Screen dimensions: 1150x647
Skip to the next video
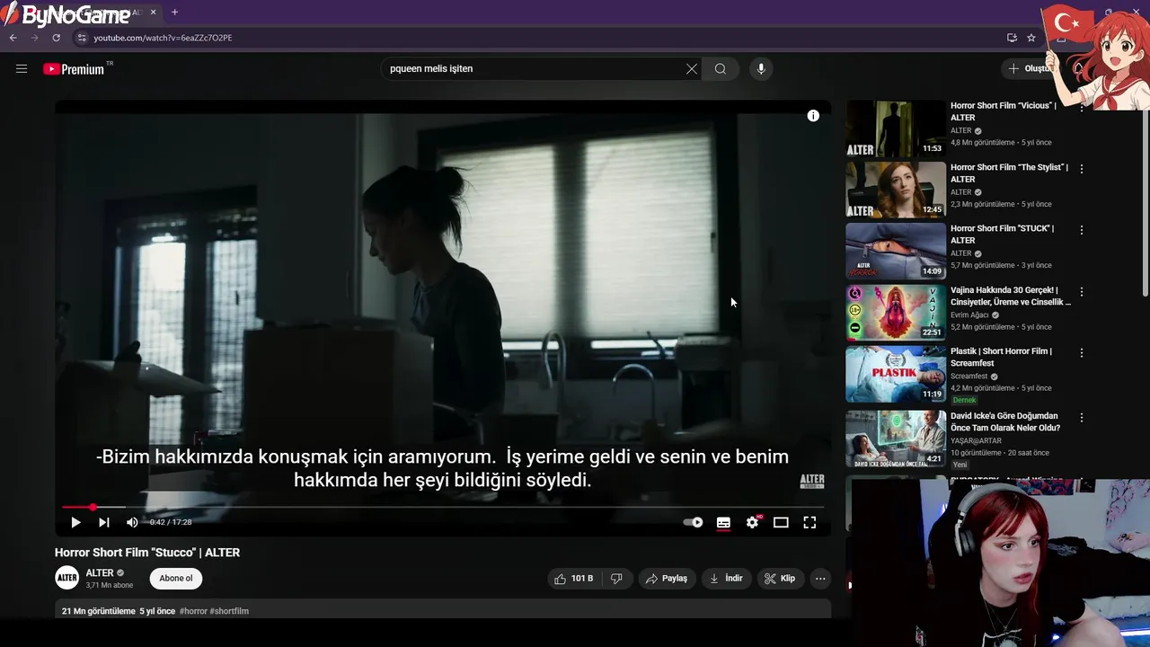104,522
